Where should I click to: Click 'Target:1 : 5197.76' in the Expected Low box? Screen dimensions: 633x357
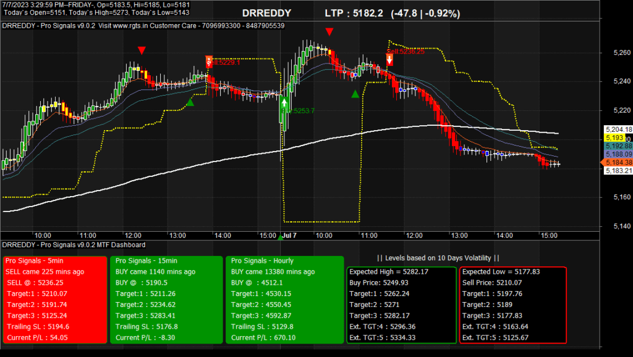point(492,294)
